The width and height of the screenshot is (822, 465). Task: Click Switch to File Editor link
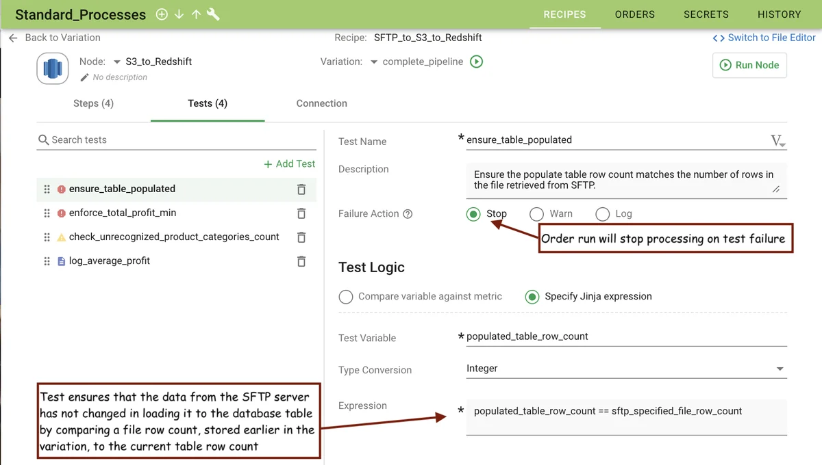[x=764, y=38]
